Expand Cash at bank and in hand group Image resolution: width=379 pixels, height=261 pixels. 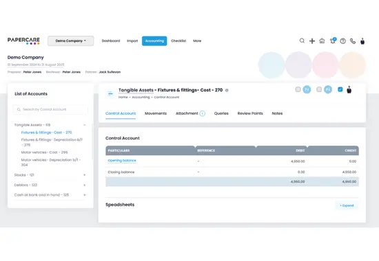coord(85,195)
